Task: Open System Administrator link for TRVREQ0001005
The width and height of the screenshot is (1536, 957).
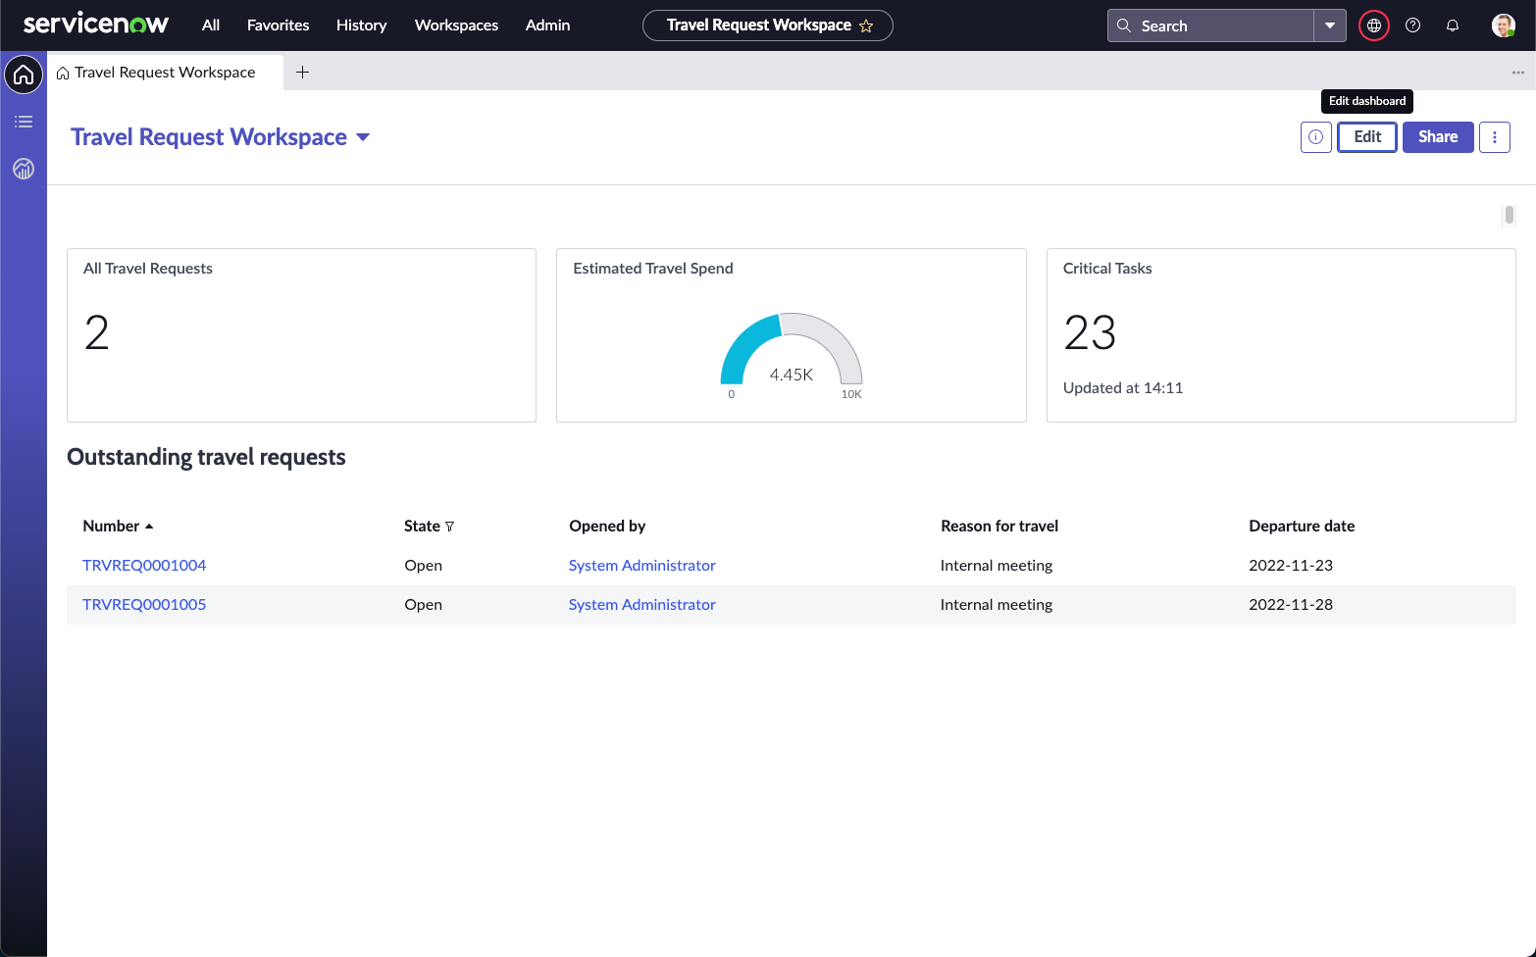Action: 642,605
